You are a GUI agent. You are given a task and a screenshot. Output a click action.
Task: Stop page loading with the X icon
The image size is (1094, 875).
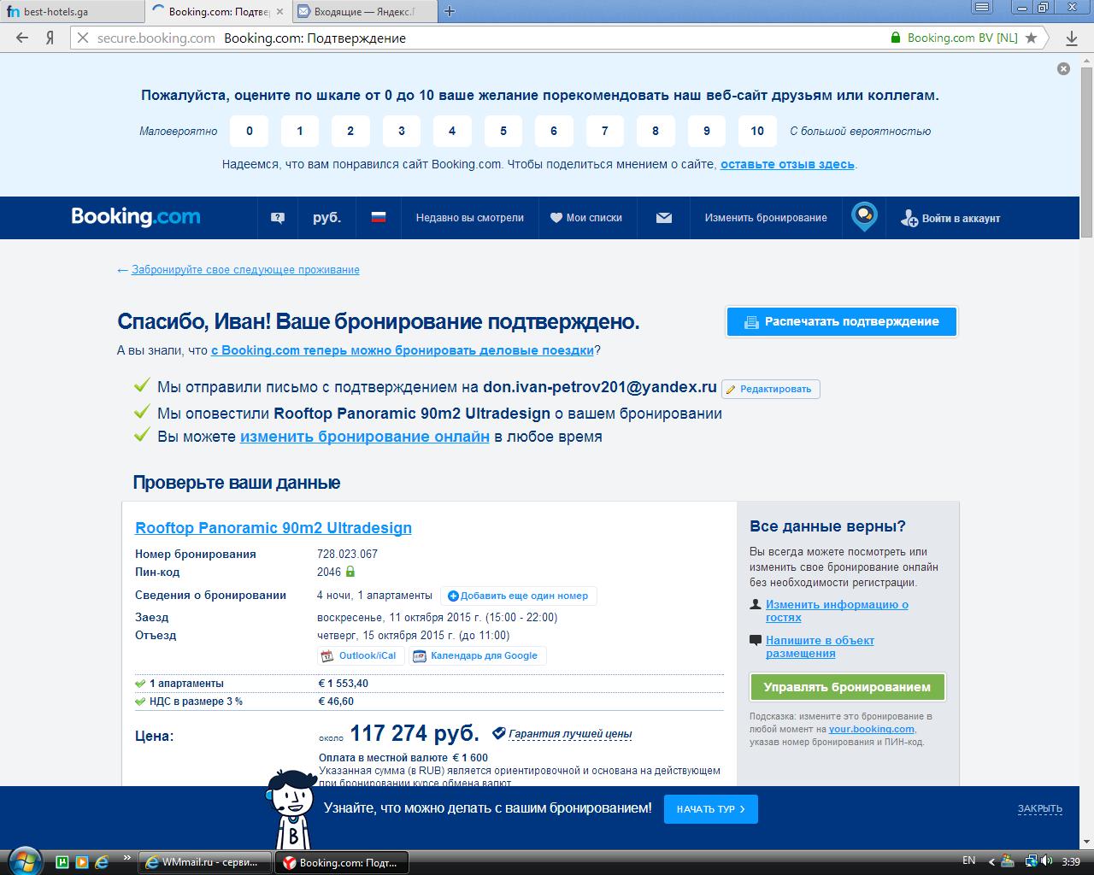tap(82, 38)
